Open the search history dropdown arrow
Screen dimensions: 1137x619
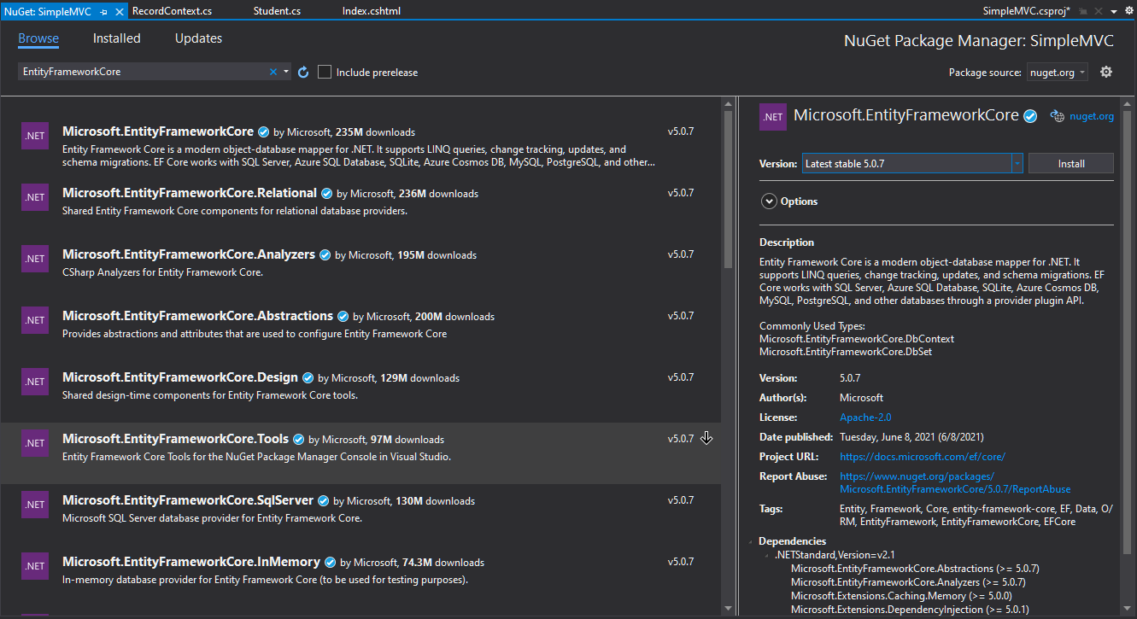(286, 73)
